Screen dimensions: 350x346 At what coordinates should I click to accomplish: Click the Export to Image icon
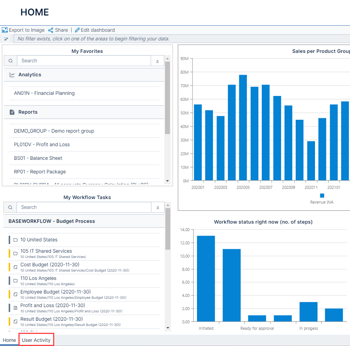[x=5, y=30]
